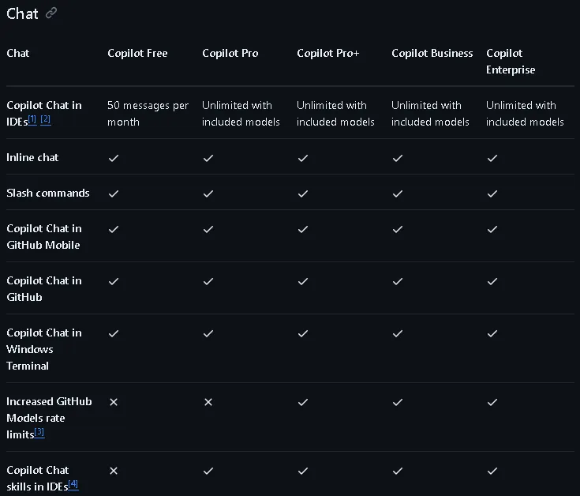
Task: Click Windows Terminal chat checkmark under Copilot Pro
Action: click(x=208, y=333)
